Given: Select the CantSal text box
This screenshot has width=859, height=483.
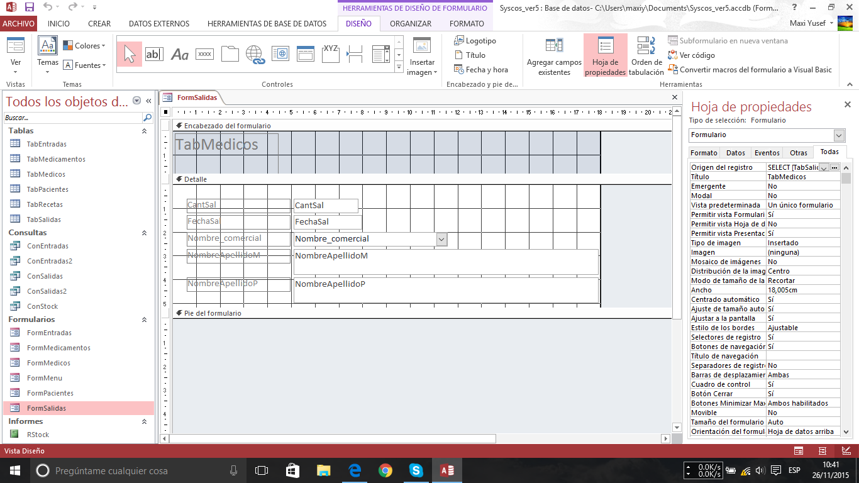Looking at the screenshot, I should (x=326, y=206).
